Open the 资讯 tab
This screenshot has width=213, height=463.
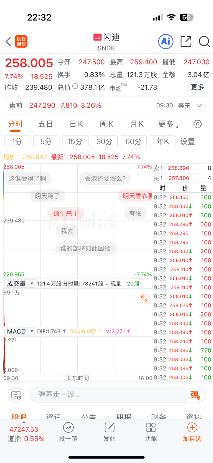[x=54, y=416]
